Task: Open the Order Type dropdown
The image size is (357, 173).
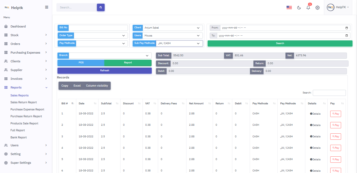Action: pyautogui.click(x=101, y=36)
